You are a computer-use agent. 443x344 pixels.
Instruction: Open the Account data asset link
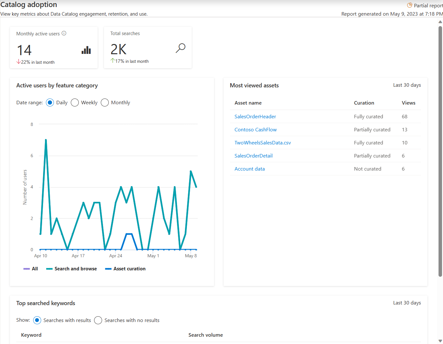pyautogui.click(x=249, y=169)
